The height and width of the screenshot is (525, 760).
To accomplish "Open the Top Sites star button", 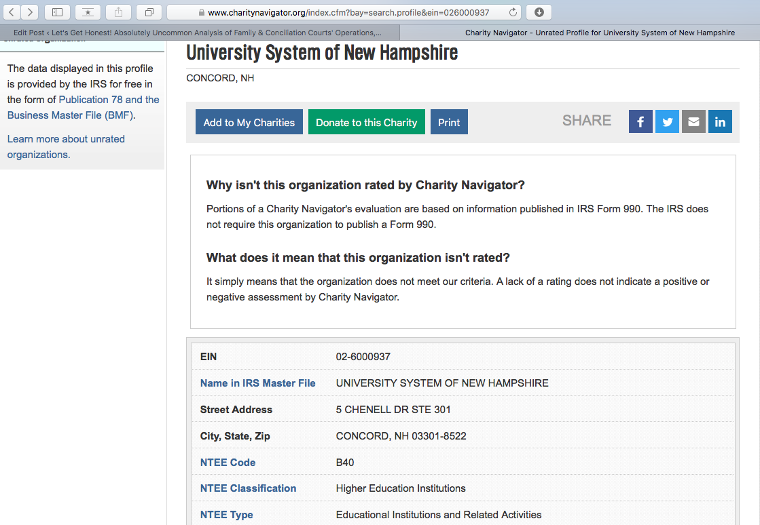I will click(x=88, y=12).
